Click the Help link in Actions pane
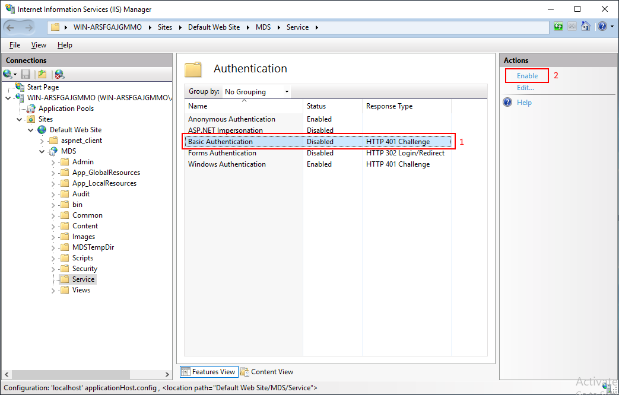Screen dimensions: 619x395 (524, 103)
